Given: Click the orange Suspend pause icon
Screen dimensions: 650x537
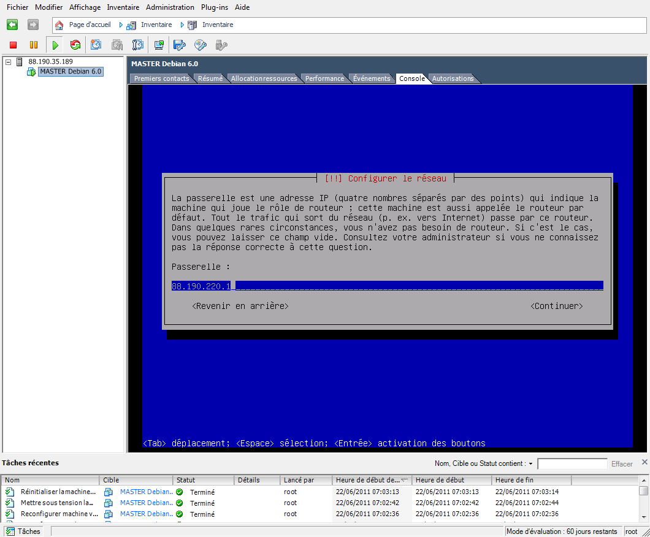Looking at the screenshot, I should tap(34, 45).
